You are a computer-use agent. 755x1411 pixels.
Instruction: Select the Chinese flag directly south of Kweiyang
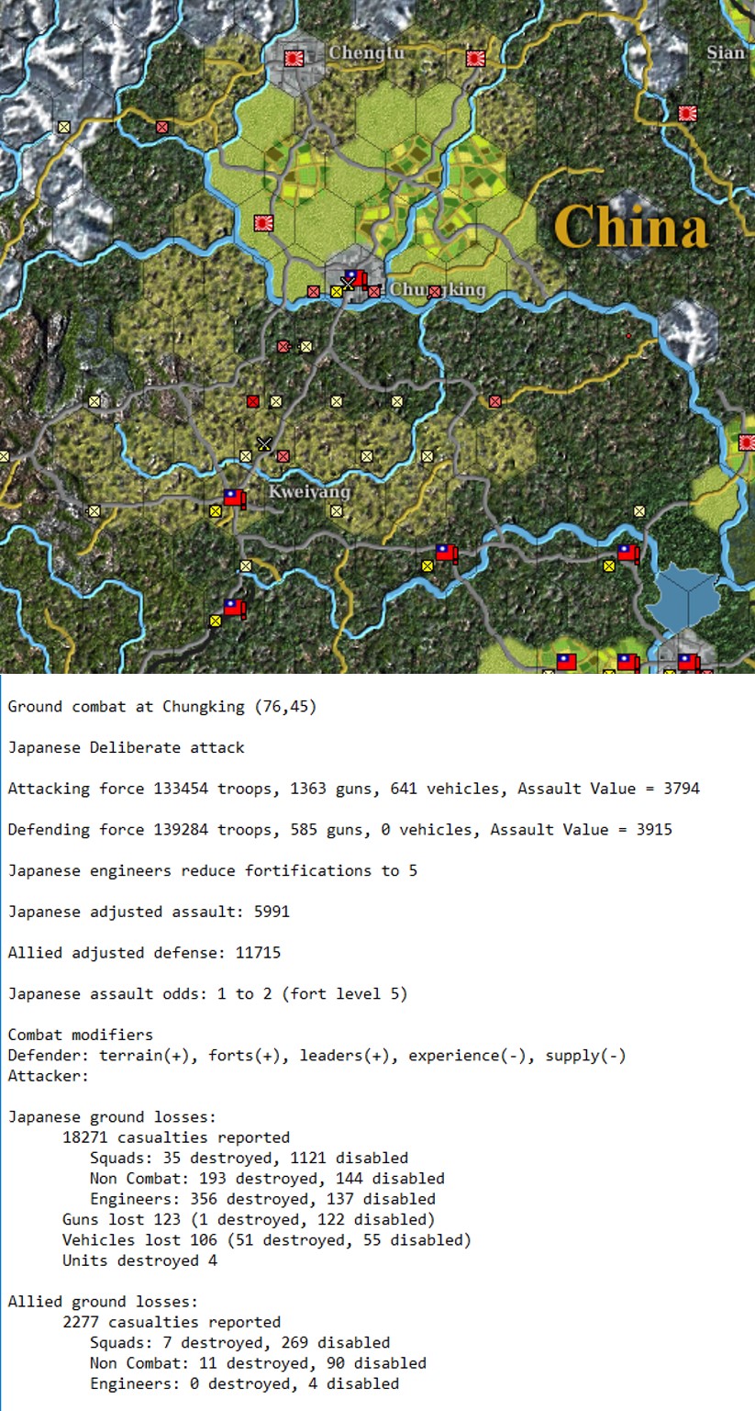tap(235, 608)
